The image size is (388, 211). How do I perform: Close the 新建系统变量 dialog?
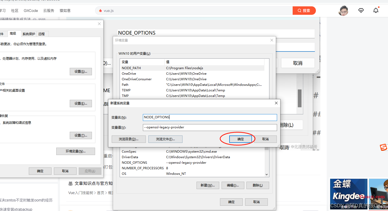pyautogui.click(x=276, y=103)
